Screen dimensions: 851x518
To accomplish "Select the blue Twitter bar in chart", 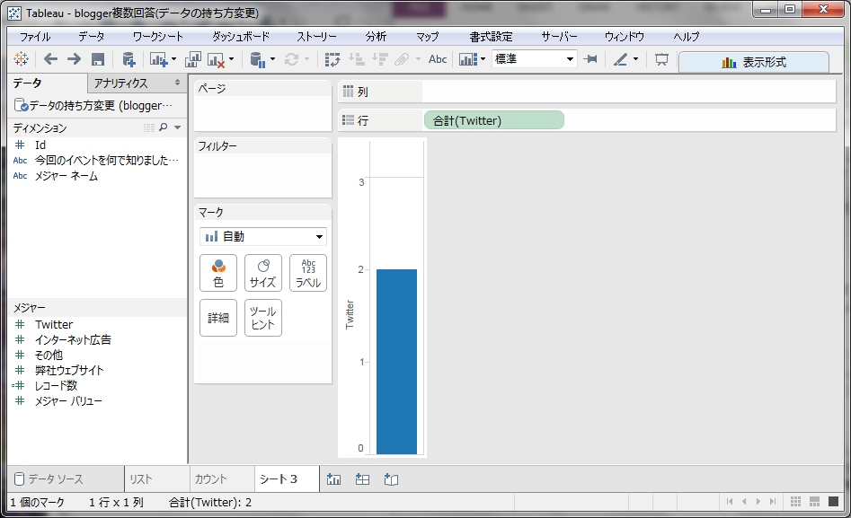I will (x=396, y=361).
